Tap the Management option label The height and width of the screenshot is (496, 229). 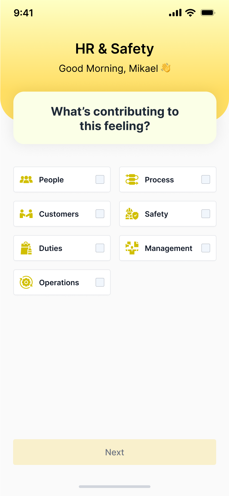click(168, 249)
